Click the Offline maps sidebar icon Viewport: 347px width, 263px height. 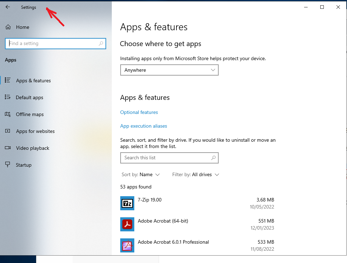[8, 114]
